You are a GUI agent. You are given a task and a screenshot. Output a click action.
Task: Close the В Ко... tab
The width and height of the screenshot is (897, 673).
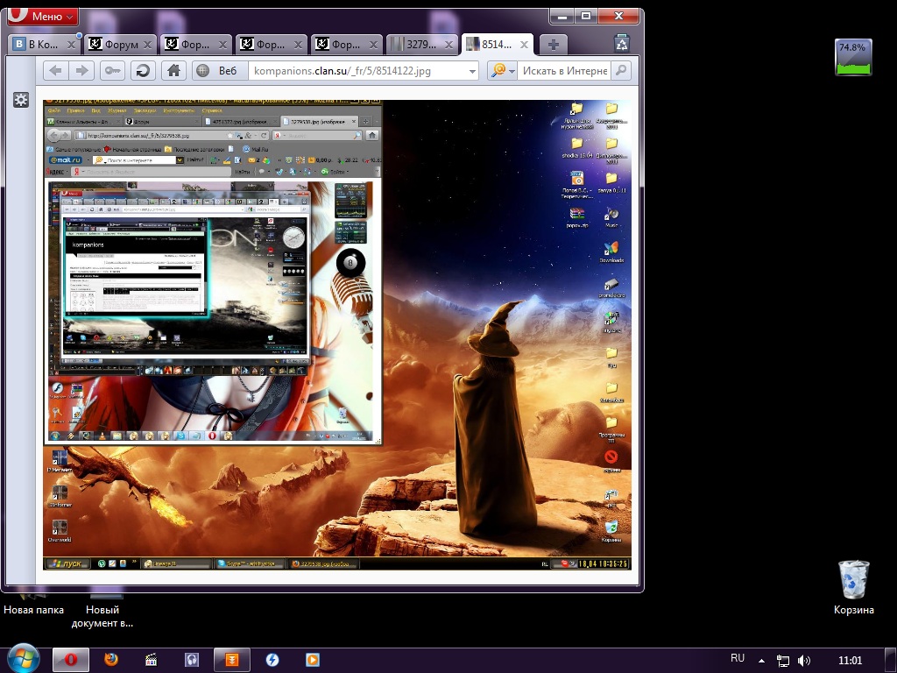pyautogui.click(x=72, y=45)
